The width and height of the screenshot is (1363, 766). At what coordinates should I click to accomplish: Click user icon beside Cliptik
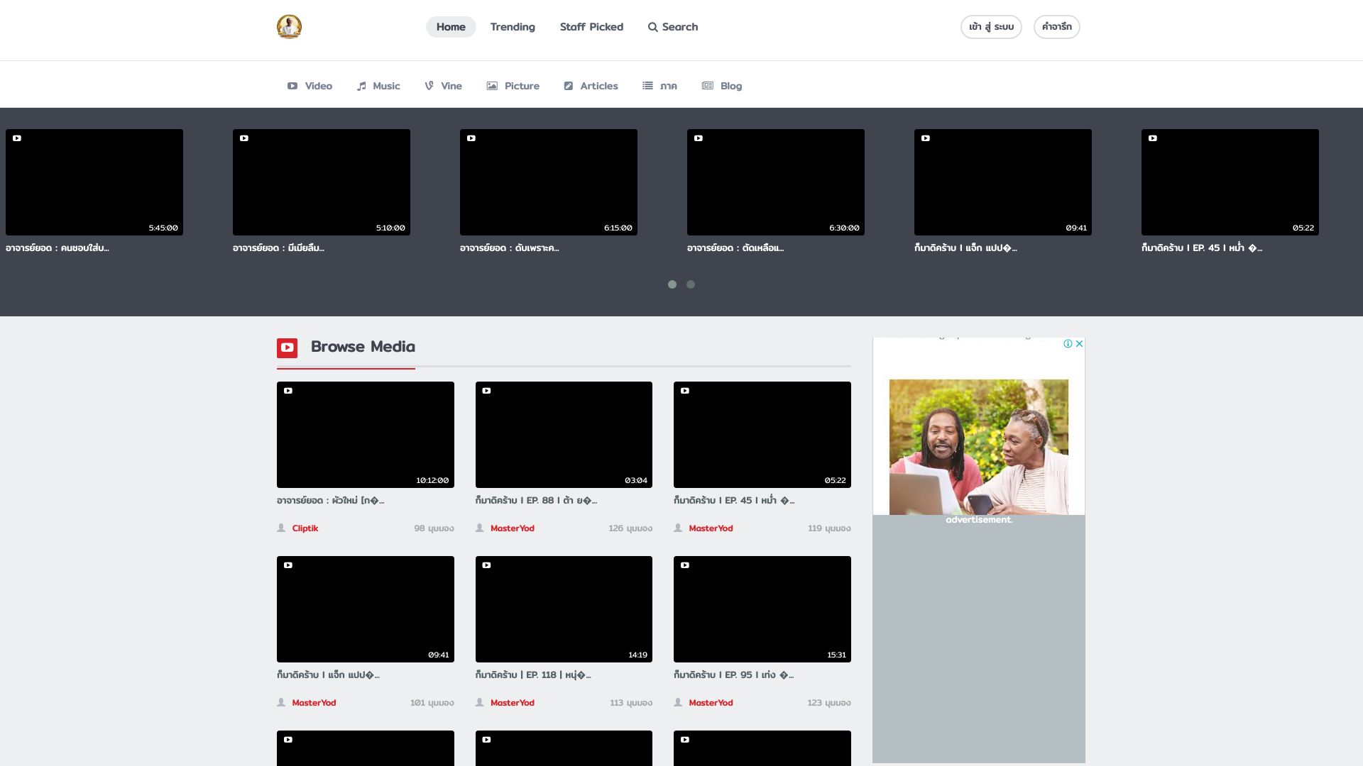(281, 528)
